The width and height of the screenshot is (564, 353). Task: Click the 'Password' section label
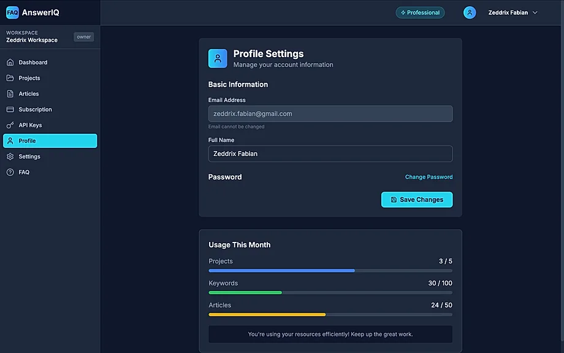[225, 177]
